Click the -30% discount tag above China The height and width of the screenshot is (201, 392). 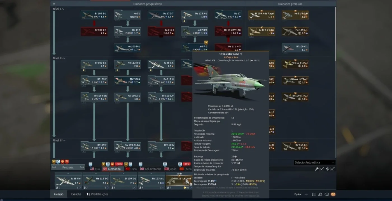(187, 164)
